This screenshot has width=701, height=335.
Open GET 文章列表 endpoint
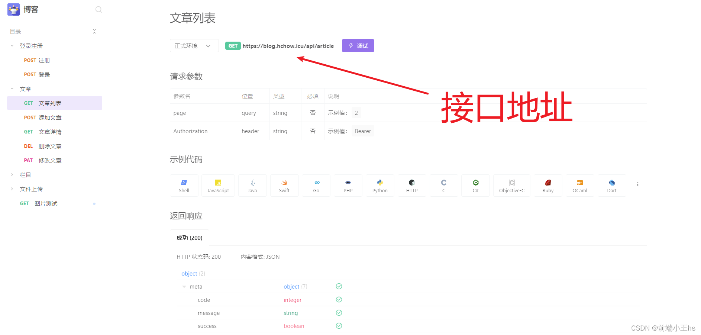pyautogui.click(x=55, y=103)
